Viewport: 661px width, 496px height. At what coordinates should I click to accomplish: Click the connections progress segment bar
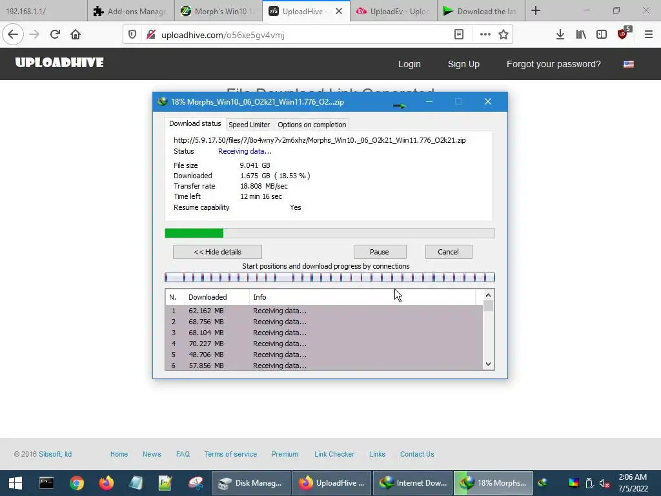(x=330, y=277)
